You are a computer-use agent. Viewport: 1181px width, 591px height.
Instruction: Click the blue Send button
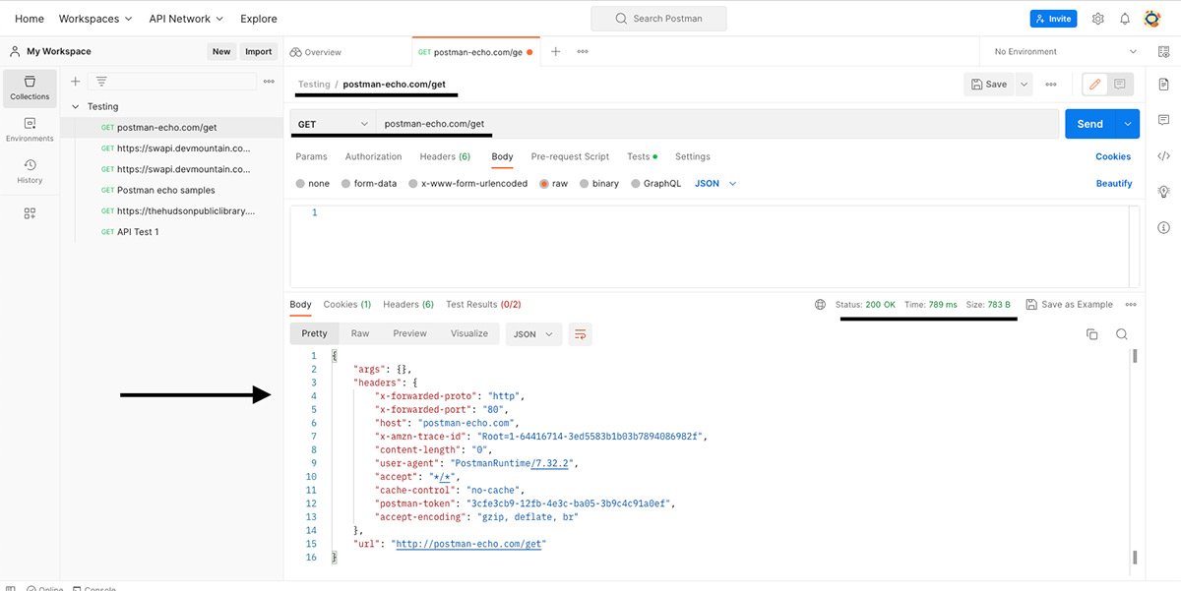[1089, 124]
